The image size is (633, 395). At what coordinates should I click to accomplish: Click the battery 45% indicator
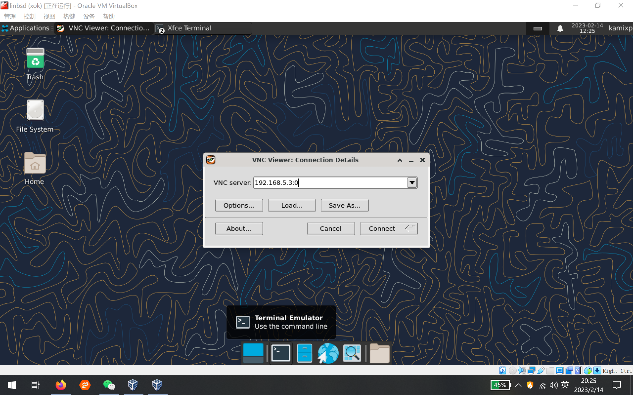tap(501, 385)
